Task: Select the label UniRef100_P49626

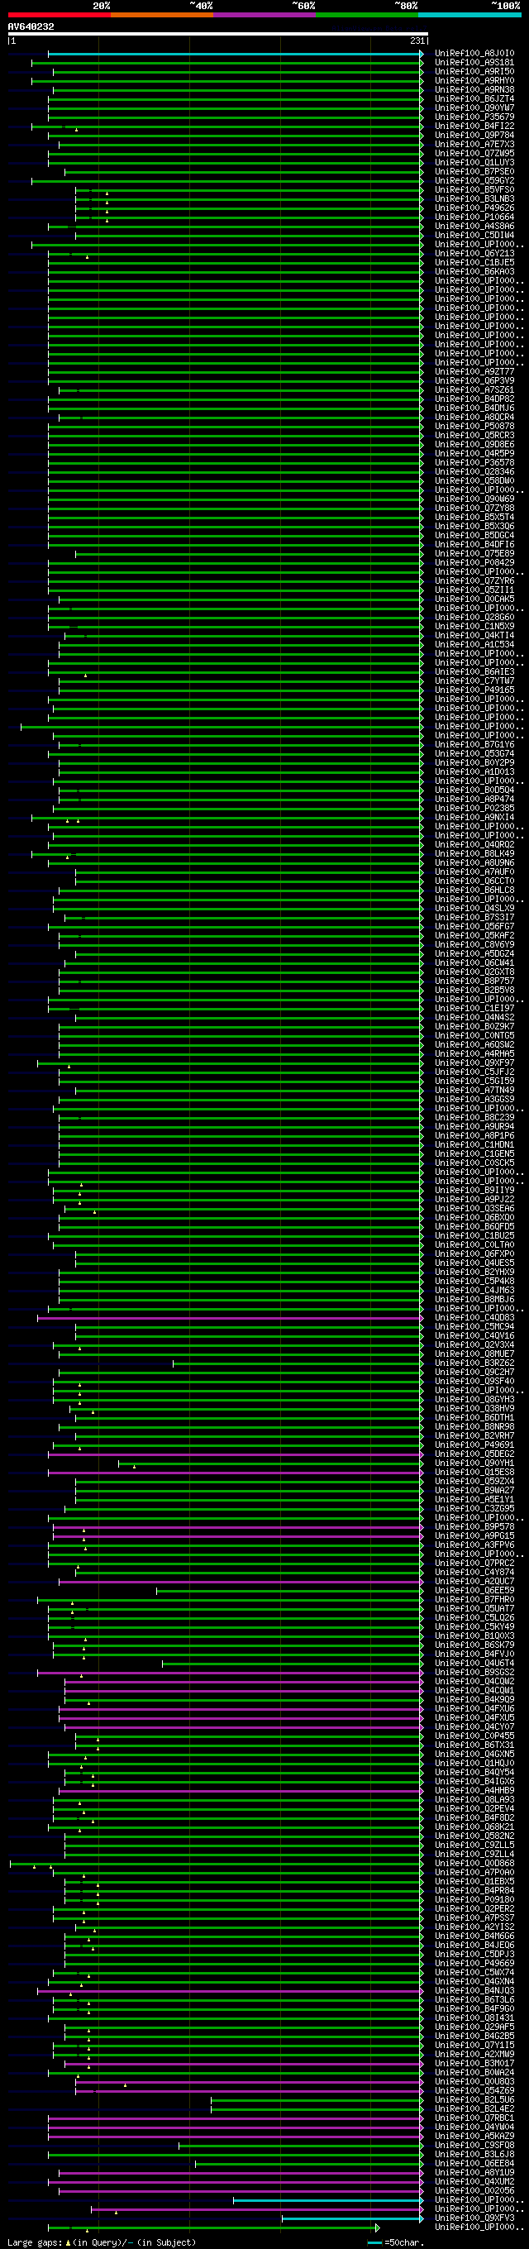Action: click(475, 208)
